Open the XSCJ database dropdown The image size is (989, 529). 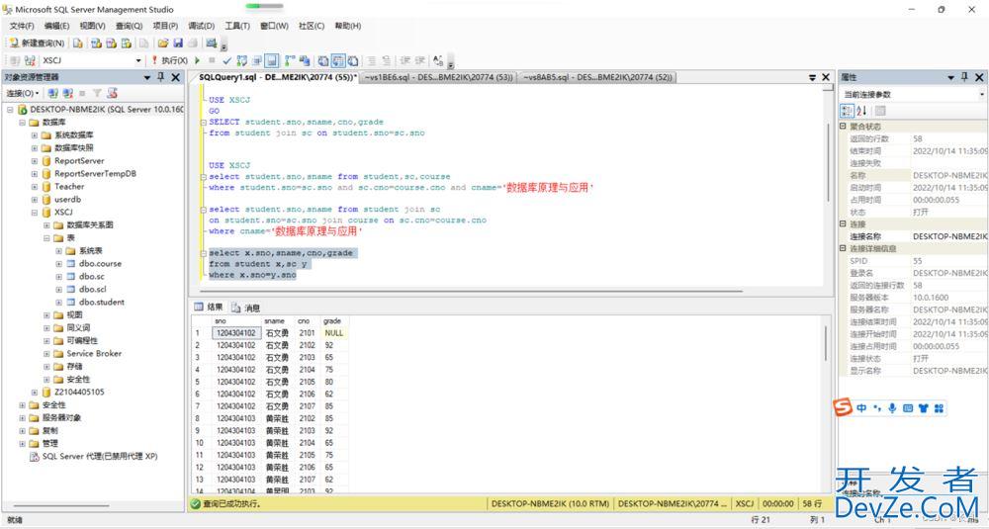[x=138, y=60]
